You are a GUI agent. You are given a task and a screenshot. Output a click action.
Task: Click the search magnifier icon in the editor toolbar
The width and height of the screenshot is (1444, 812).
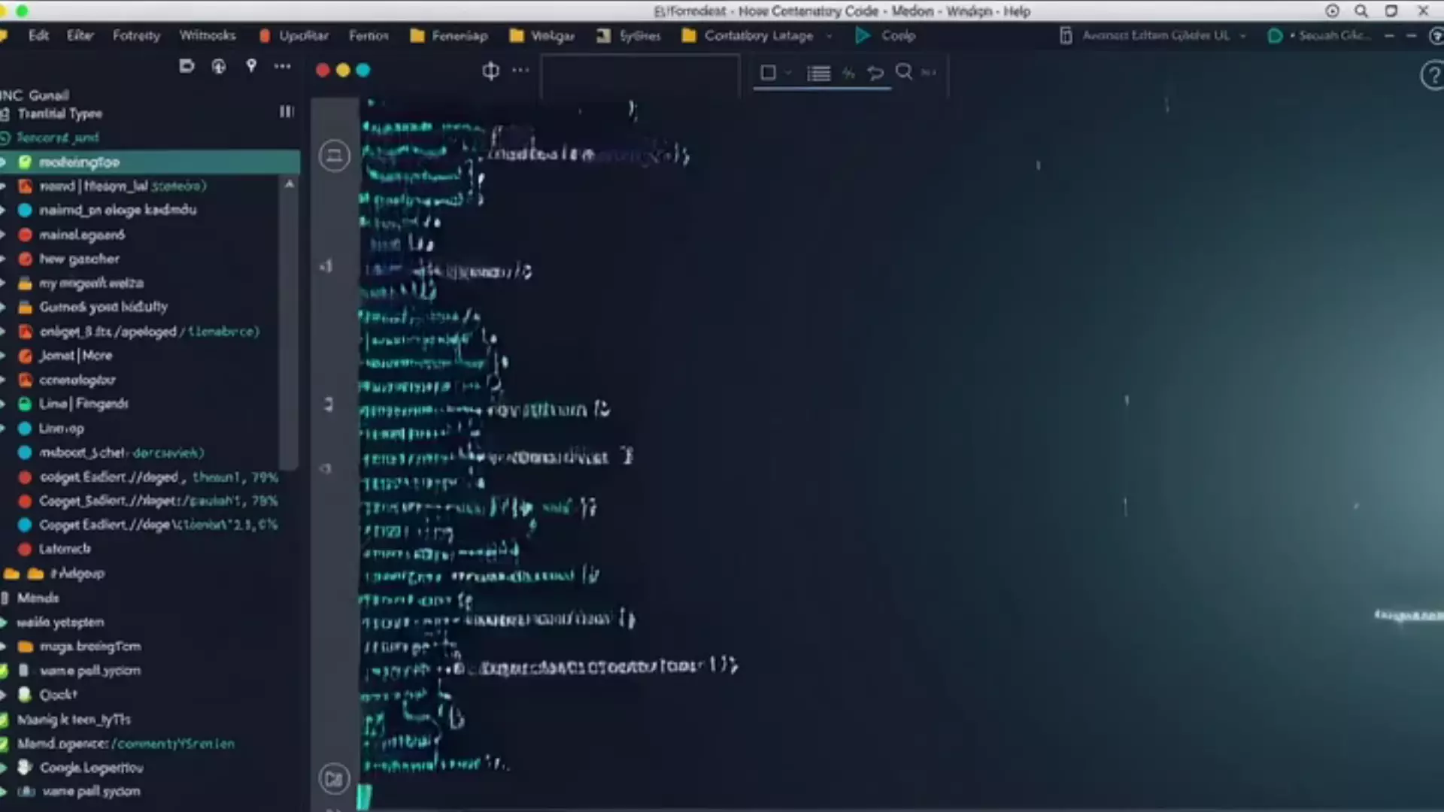(903, 72)
